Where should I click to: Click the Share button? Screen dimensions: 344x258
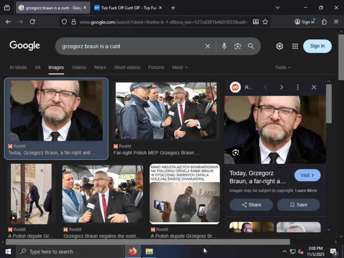coord(251,205)
